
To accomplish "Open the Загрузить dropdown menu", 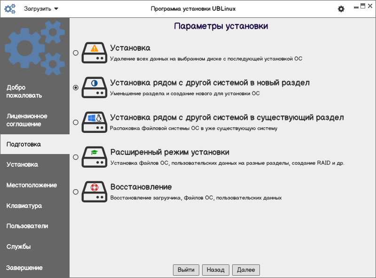I will click(x=41, y=9).
